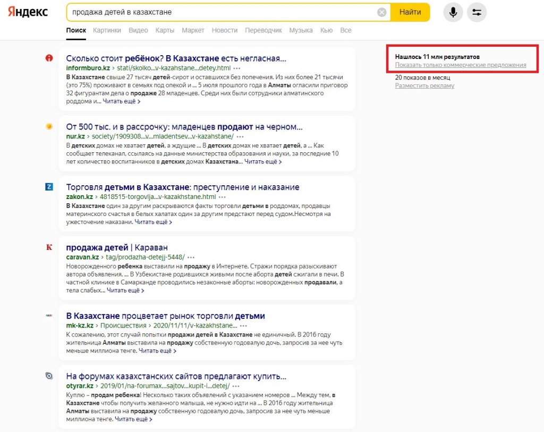The image size is (544, 432).
Task: Expand 'Читать ещё' in mk-kz.kz snippet
Action: click(x=157, y=351)
